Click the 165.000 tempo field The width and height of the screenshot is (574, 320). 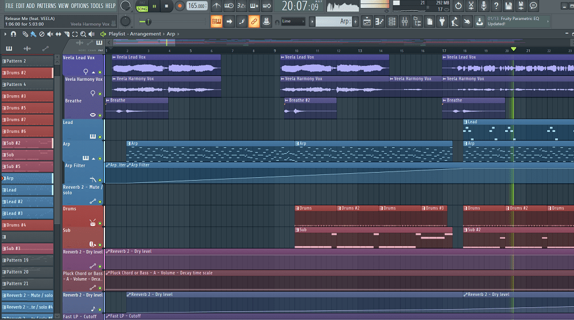[197, 6]
